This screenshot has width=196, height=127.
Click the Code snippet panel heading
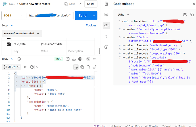tap(124, 4)
